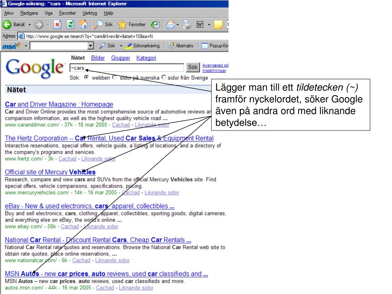Click the Google logo
Screen dimensions: 392x294
coord(35,68)
